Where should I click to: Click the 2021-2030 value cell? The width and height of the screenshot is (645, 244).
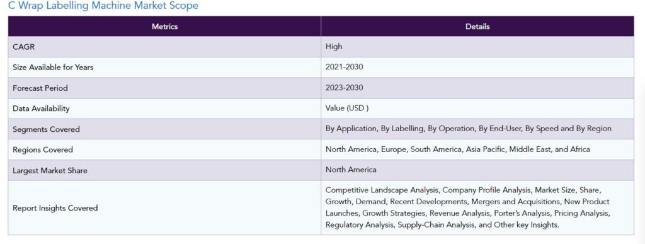coord(477,67)
